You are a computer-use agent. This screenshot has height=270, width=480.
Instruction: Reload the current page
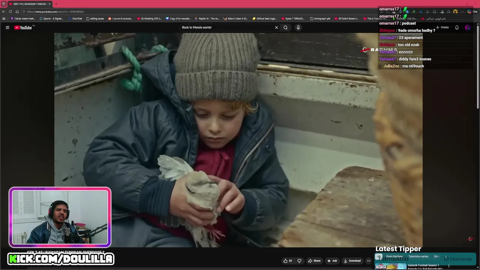click(10, 12)
